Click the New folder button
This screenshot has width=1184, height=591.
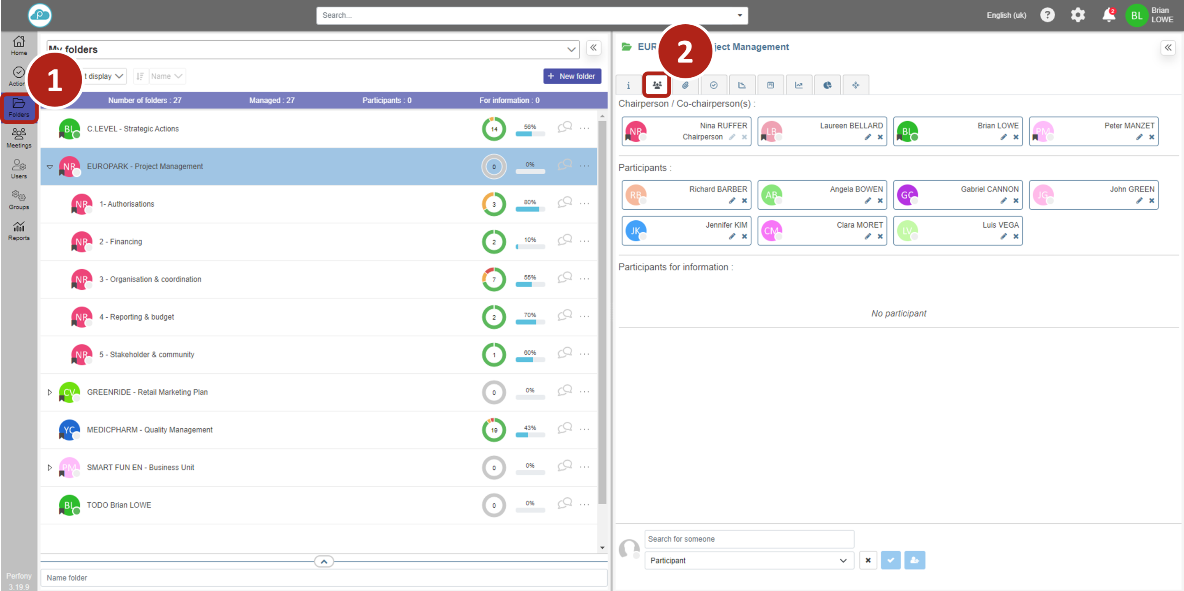click(572, 76)
